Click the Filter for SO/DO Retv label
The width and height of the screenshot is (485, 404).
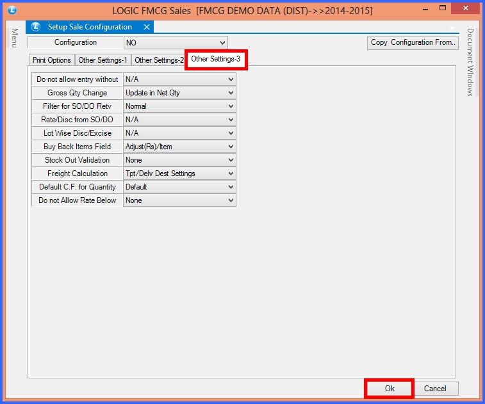pyautogui.click(x=77, y=106)
